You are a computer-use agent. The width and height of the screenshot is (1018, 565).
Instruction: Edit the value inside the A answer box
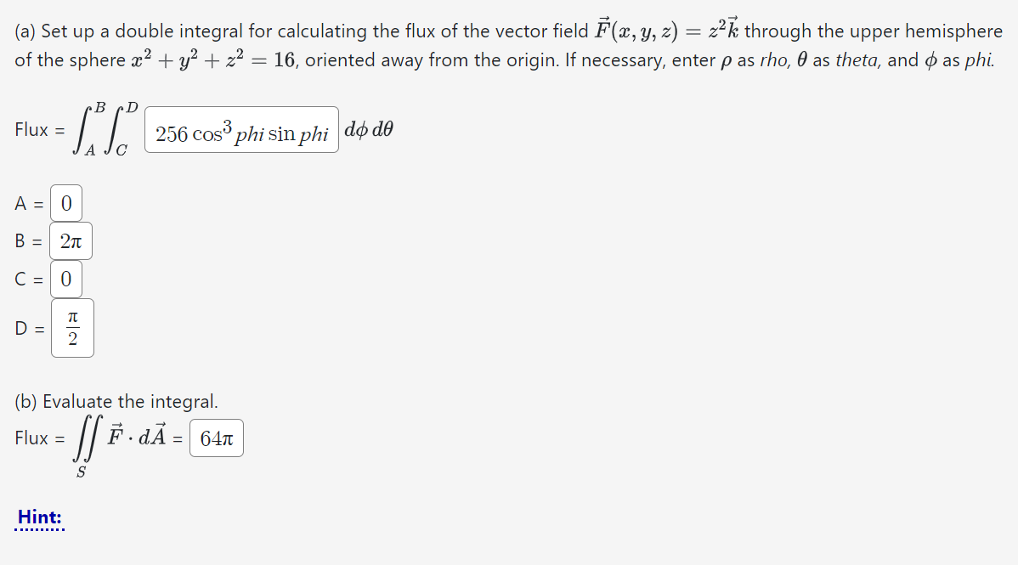pyautogui.click(x=65, y=202)
